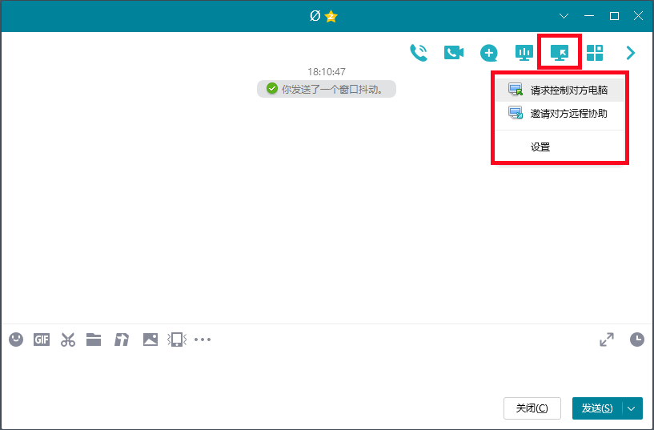Click the 发送(S) send button
This screenshot has width=654, height=430.
pyautogui.click(x=597, y=408)
